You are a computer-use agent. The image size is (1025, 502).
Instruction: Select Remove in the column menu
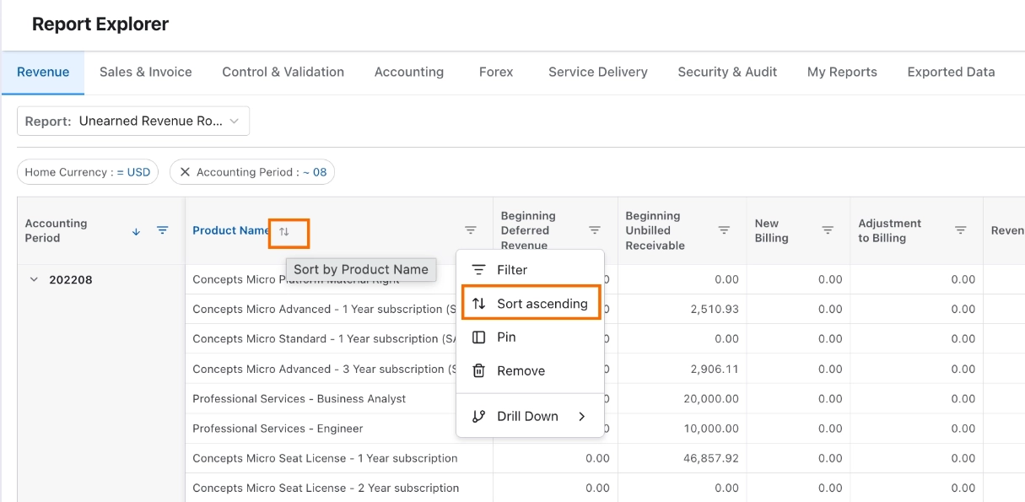[x=530, y=370]
